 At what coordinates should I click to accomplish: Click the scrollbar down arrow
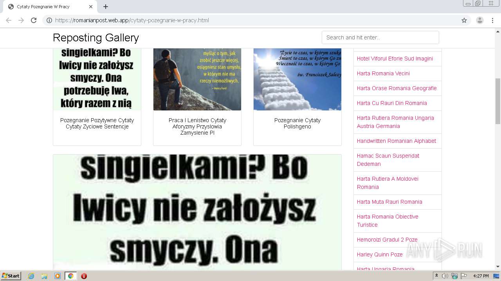tap(498, 267)
